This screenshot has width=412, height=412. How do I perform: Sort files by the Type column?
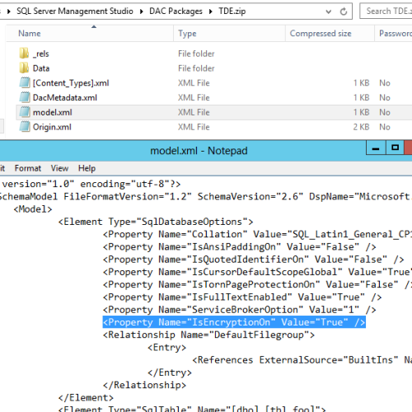(229, 33)
